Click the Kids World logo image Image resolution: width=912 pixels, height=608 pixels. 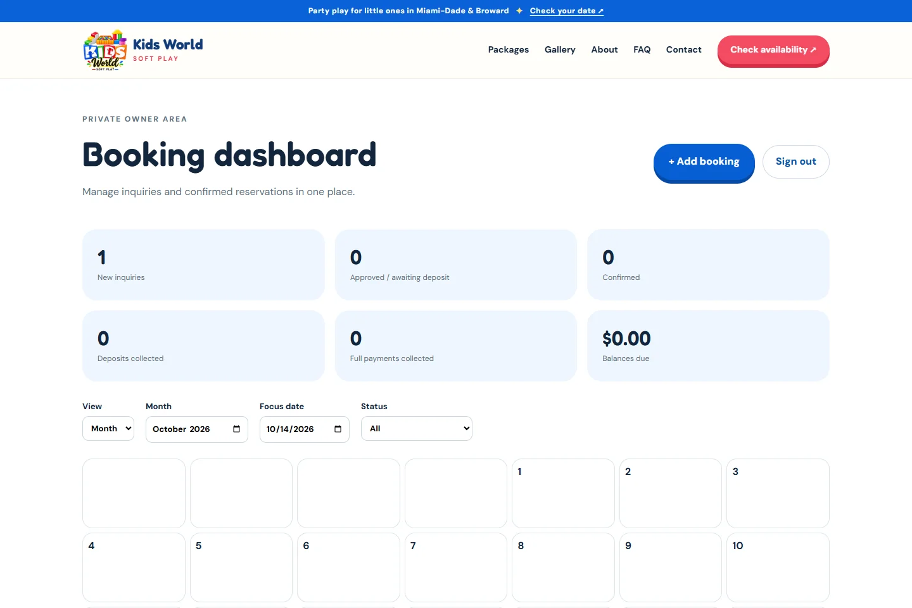click(x=105, y=50)
